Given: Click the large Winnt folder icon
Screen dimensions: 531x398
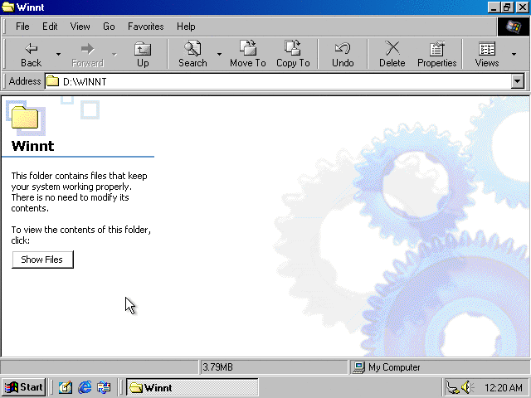Looking at the screenshot, I should pyautogui.click(x=25, y=117).
